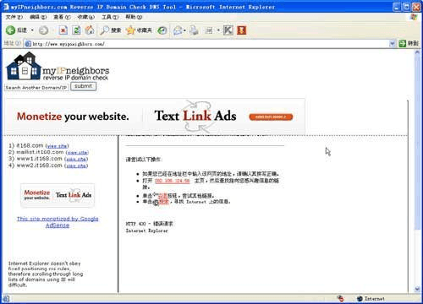
Task: Click the Stop loading icon
Action: [x=63, y=30]
